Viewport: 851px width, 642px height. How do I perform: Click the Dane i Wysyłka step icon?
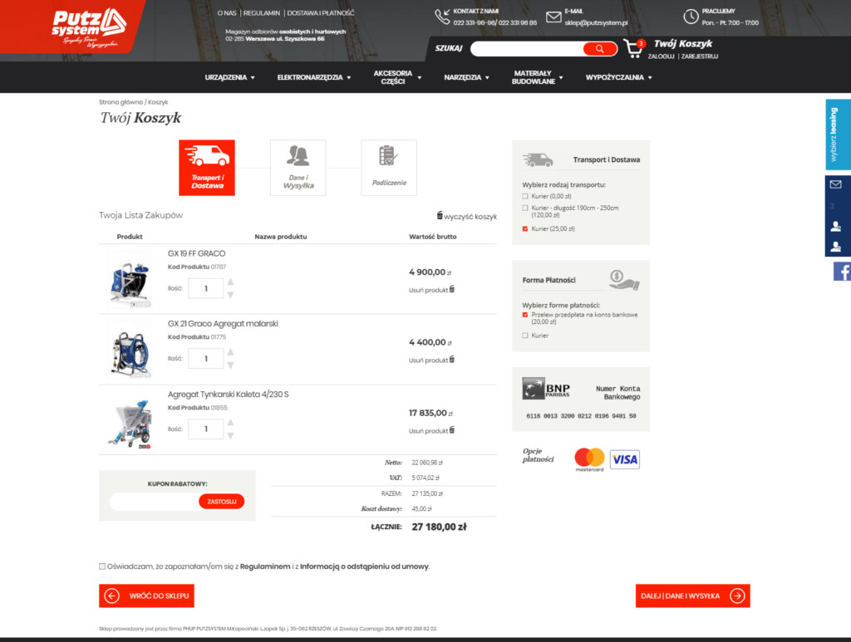298,167
